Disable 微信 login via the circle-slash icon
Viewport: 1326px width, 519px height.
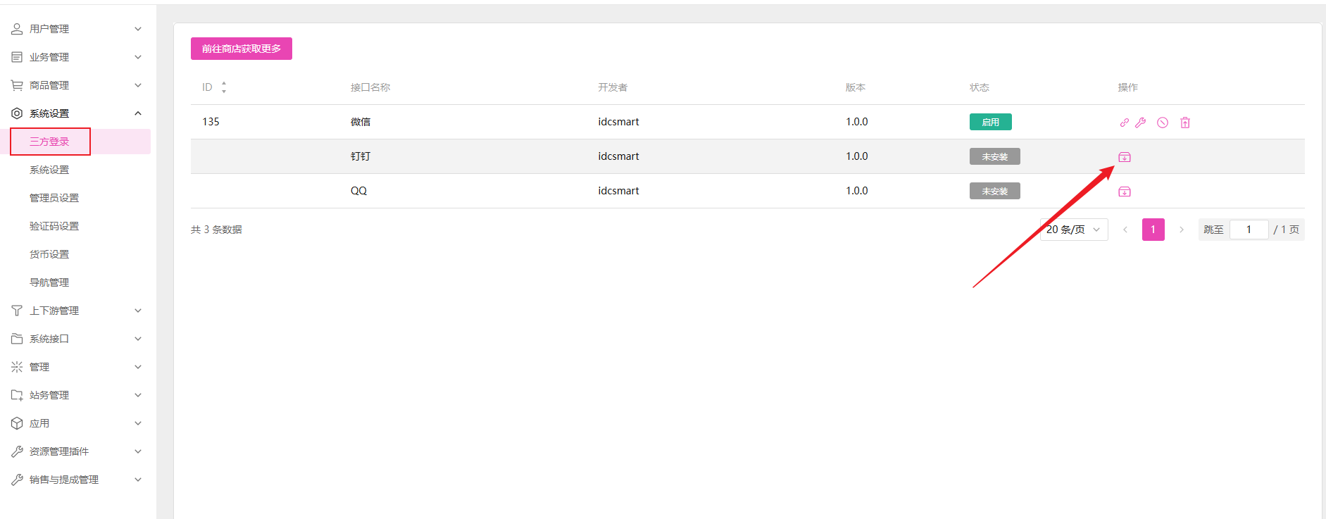click(1163, 123)
